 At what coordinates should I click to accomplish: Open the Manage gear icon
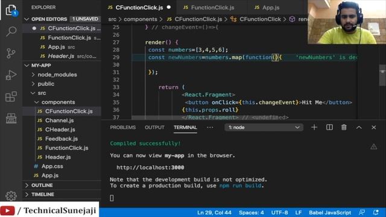tap(11, 196)
